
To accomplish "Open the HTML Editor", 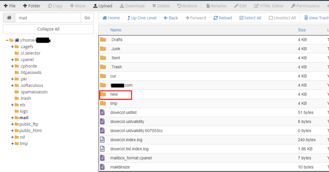I will (x=269, y=6).
